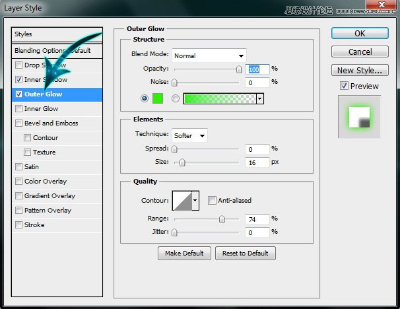Enable the Drop Shadow checkbox

(x=18, y=65)
